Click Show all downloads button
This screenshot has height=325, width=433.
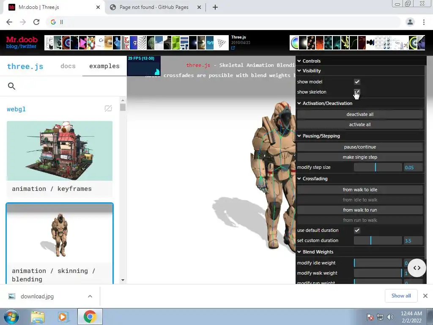[401, 296]
